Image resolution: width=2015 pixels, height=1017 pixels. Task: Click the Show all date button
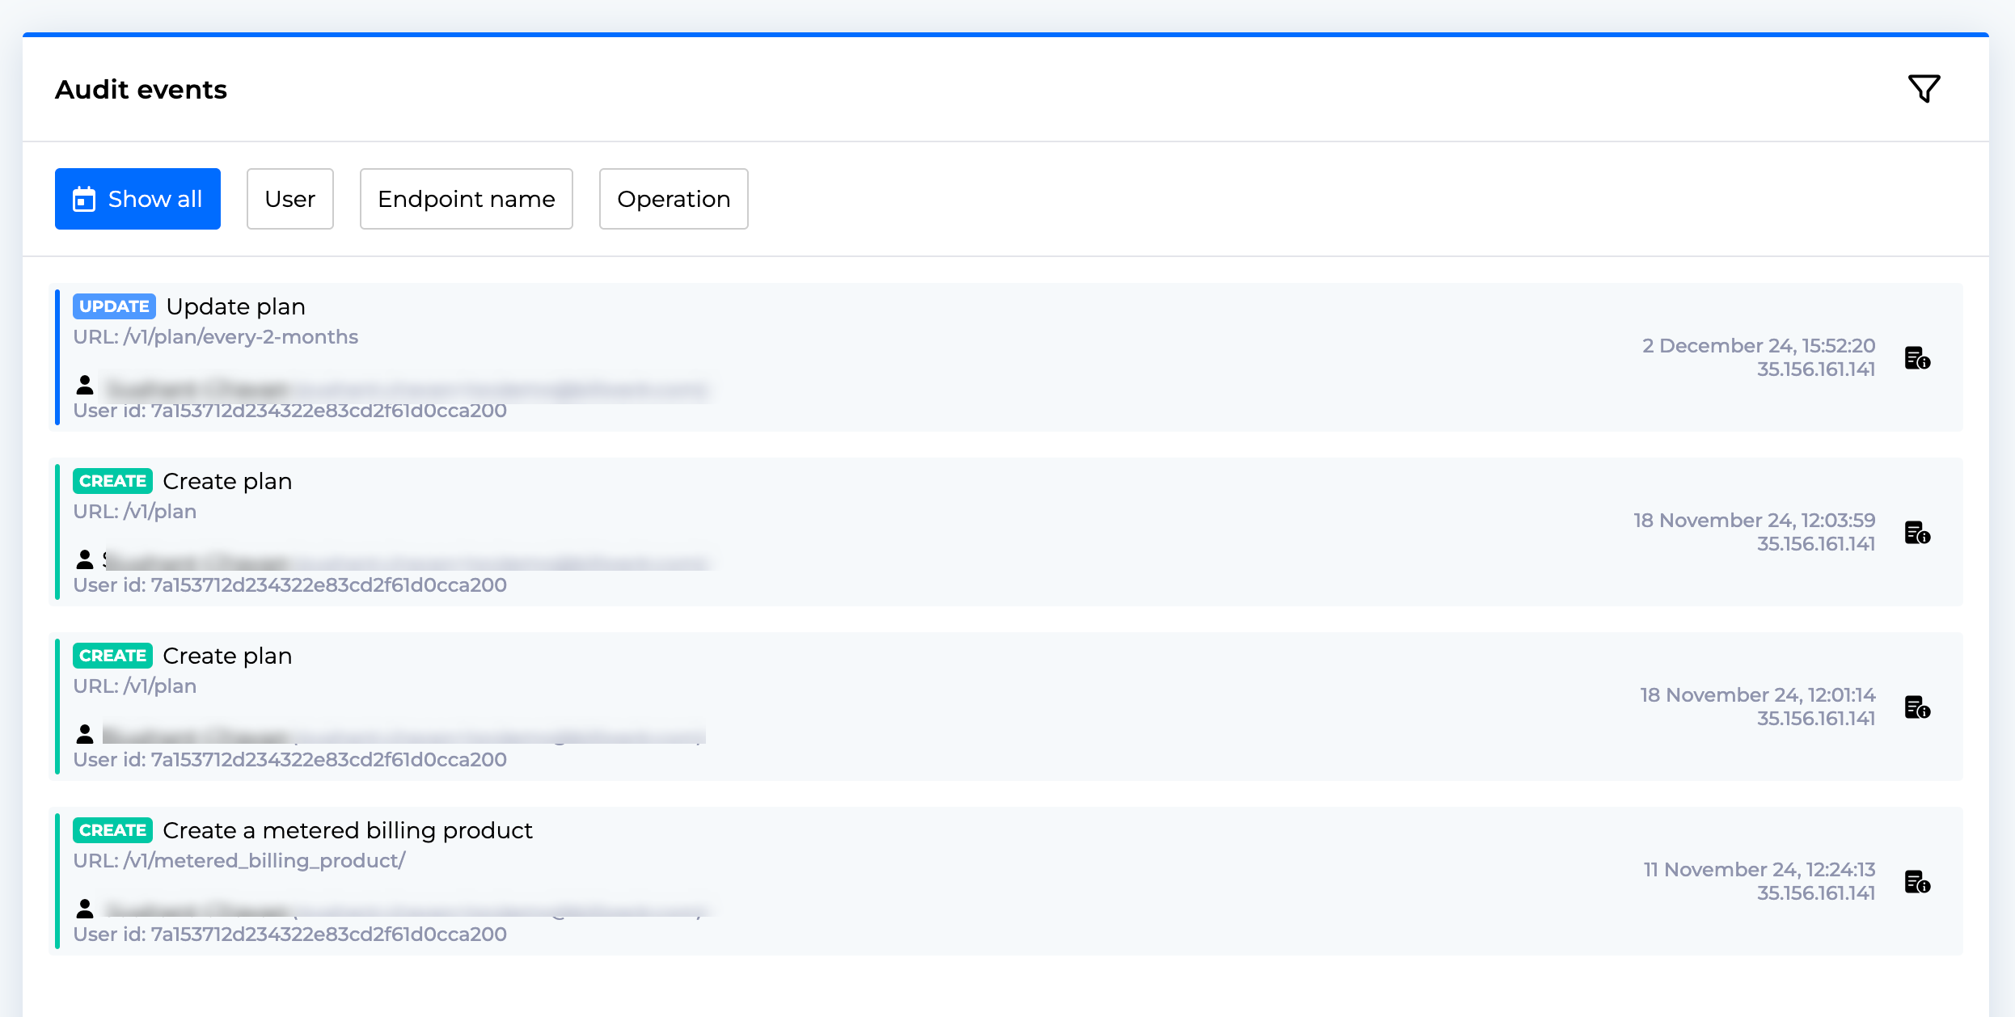137,199
